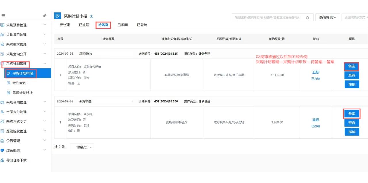Open the 高级搜索 dropdown
Screen dimensions: 368x183
click(x=328, y=17)
